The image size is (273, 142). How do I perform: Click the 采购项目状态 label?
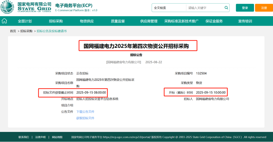coord(64,73)
